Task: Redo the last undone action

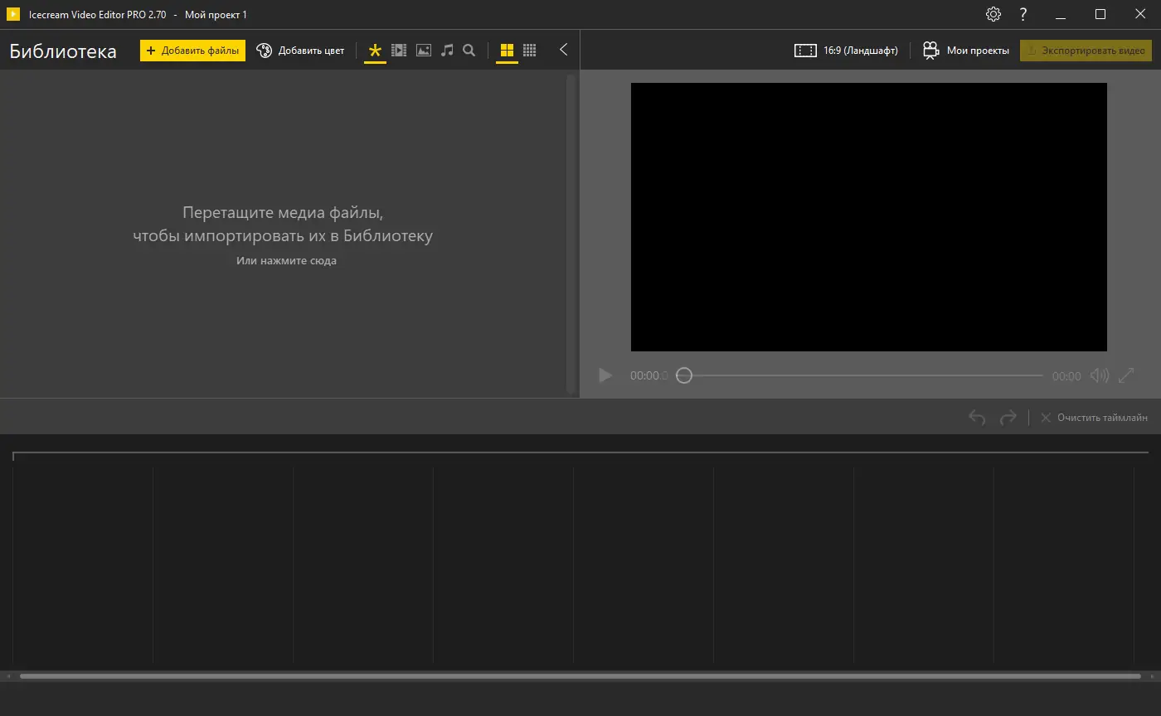Action: (x=1008, y=417)
